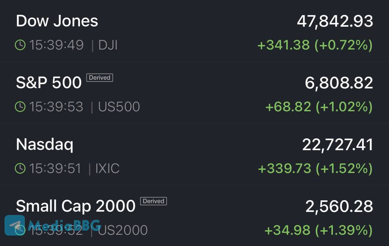Click the Small Cap change +34.98 (+1.39%)
The image size is (389, 246).
318,230
